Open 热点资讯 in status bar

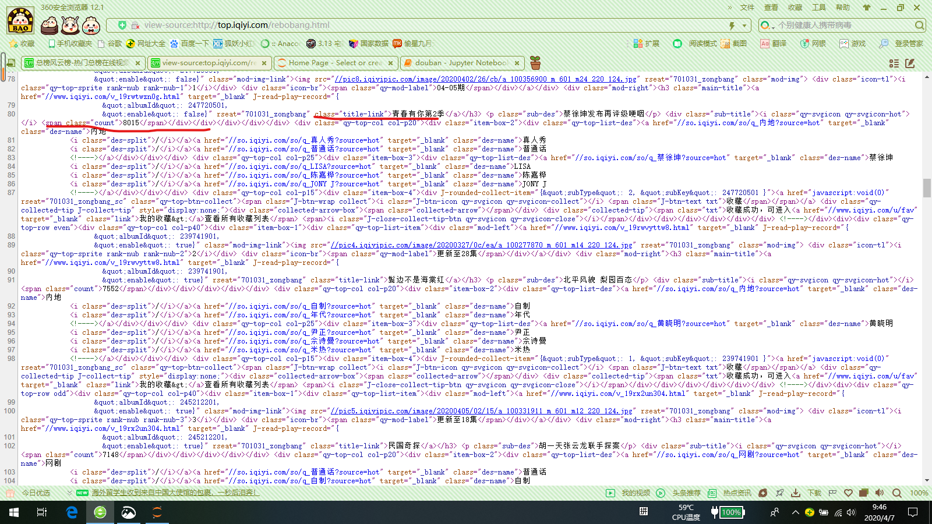729,493
